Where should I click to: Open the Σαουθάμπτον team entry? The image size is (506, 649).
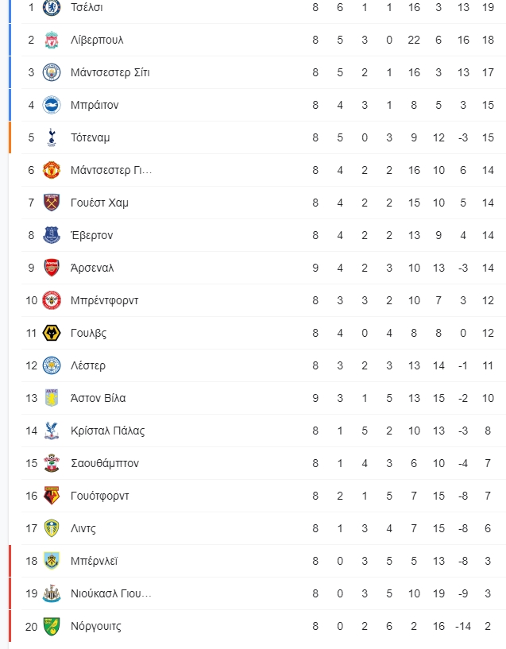point(105,463)
